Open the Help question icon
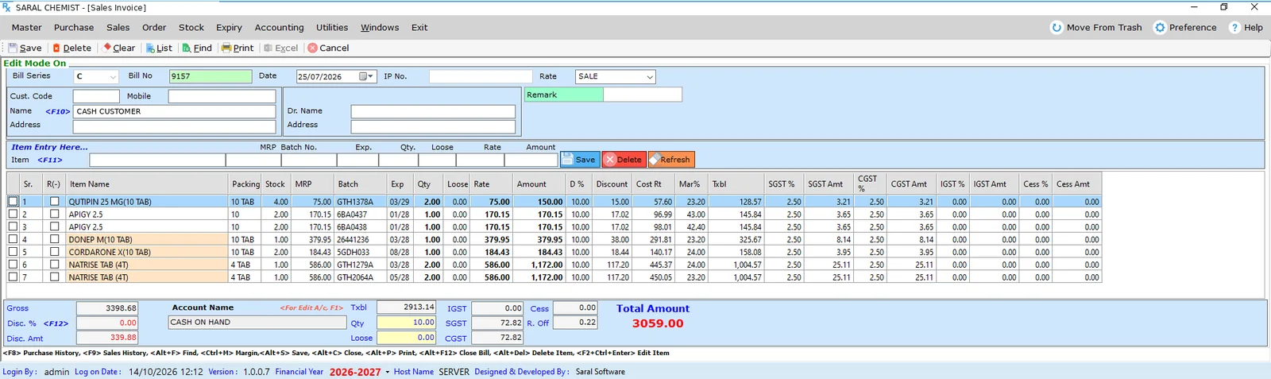1271x379 pixels. (x=1234, y=28)
